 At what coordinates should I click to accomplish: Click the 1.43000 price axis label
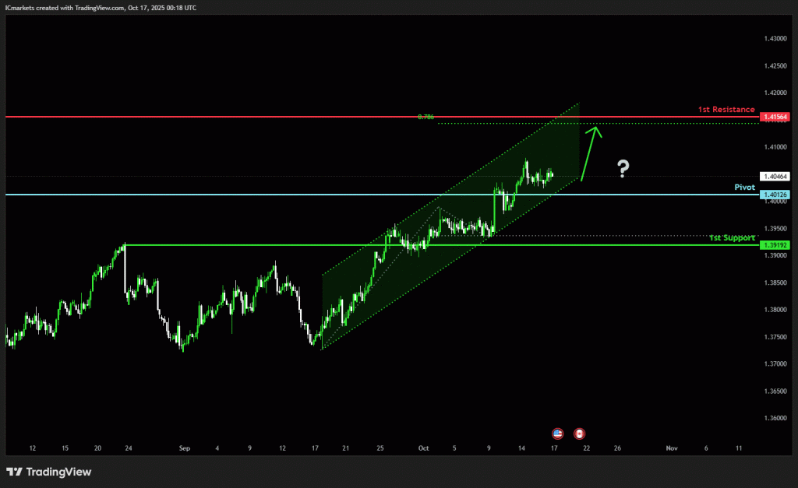pyautogui.click(x=776, y=38)
